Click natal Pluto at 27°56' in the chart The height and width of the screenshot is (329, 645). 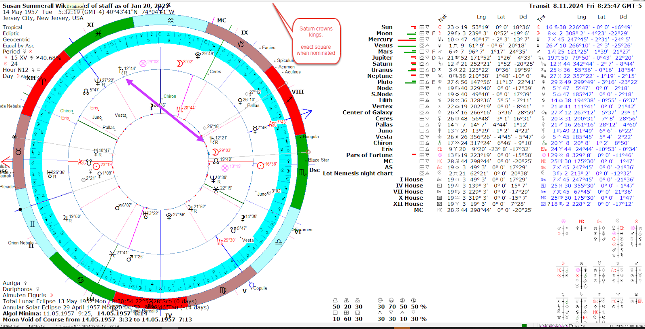point(169,216)
